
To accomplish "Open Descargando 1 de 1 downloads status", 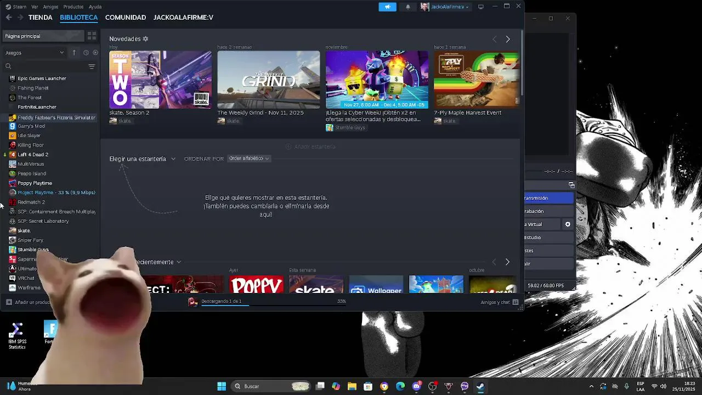I will click(x=221, y=301).
